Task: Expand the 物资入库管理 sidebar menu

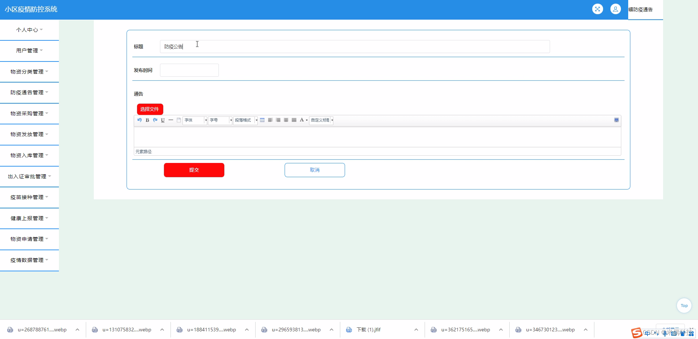Action: 29,155
